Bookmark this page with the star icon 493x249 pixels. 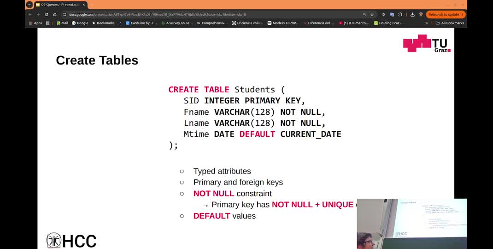tap(372, 14)
